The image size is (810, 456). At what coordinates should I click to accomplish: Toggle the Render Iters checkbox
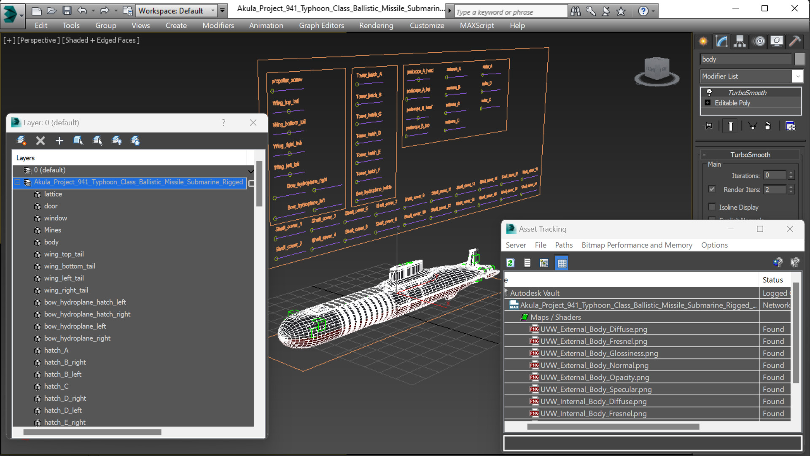click(x=712, y=189)
